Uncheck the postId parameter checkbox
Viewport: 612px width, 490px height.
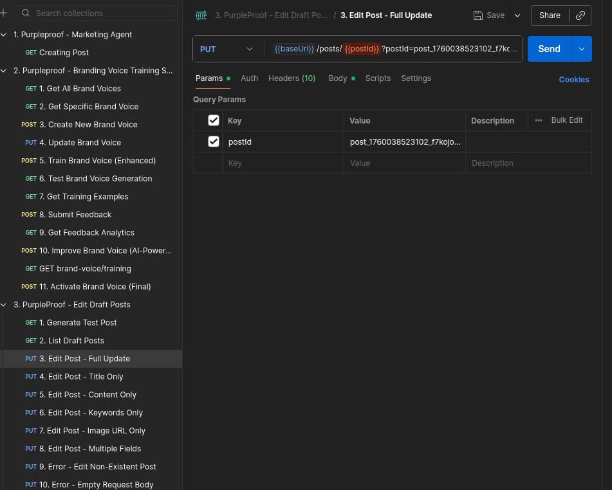tap(214, 141)
